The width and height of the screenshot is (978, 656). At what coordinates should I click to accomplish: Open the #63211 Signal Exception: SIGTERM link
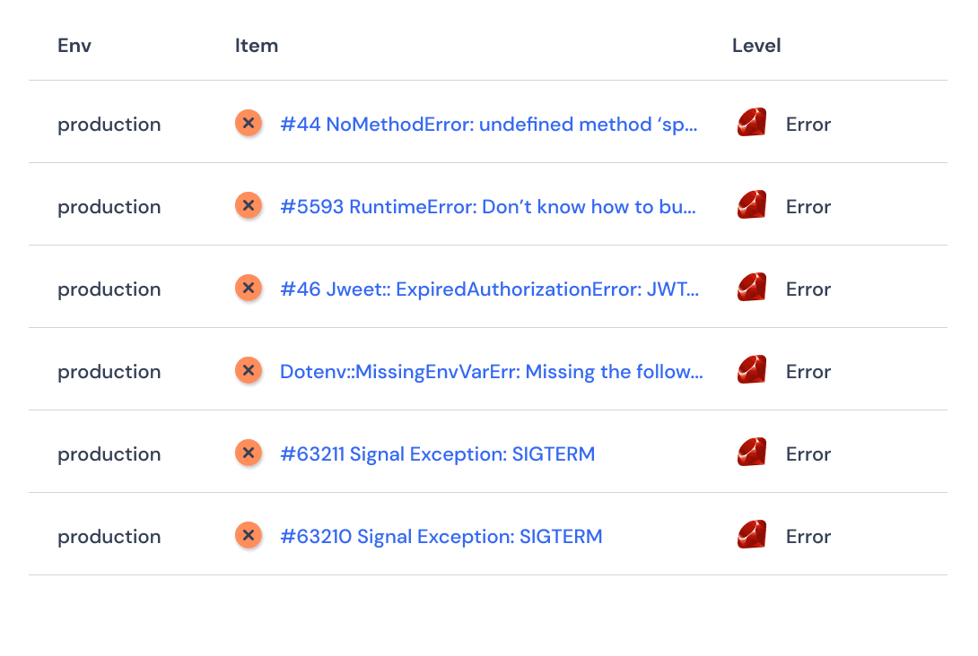pyautogui.click(x=437, y=454)
